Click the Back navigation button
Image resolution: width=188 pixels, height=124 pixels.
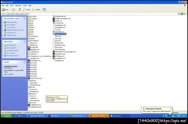tap(5, 10)
